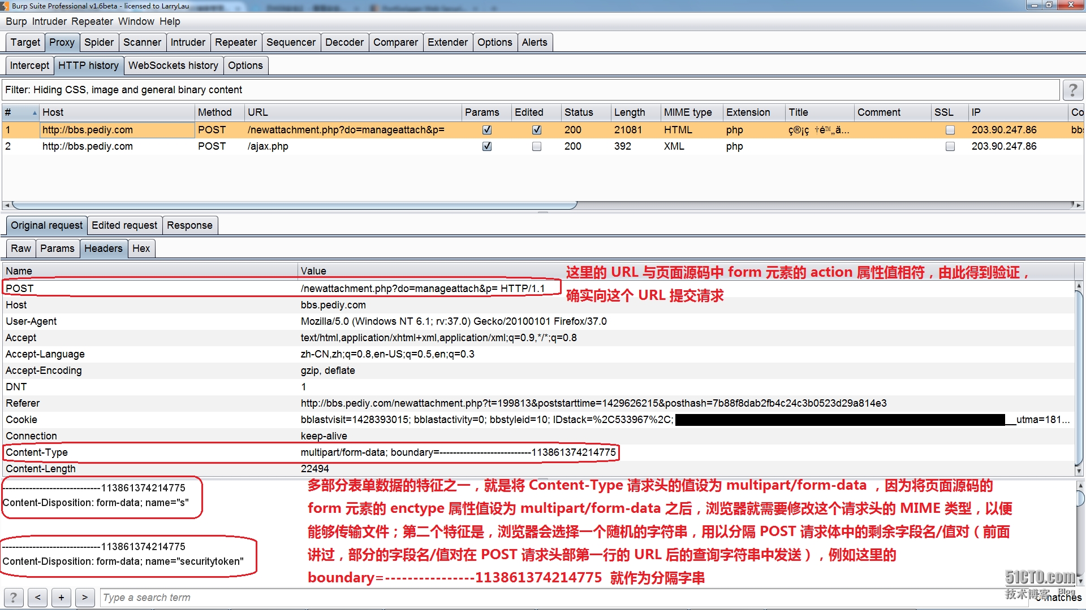Toggle SSL checkbox for newattachment.php row

950,130
